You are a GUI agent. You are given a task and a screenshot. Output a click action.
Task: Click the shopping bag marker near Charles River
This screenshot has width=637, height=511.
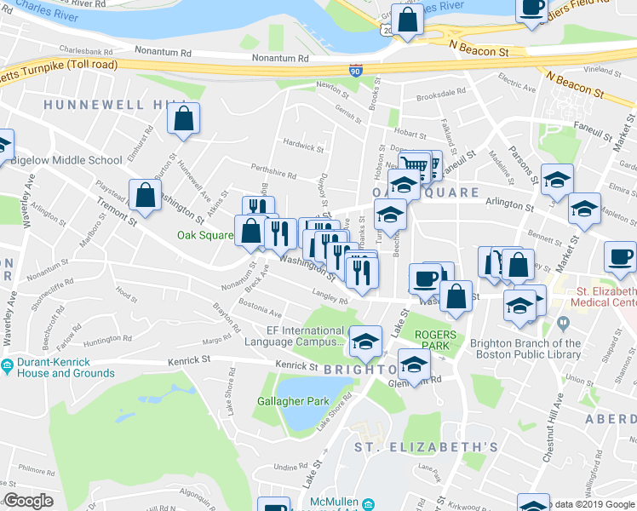coord(407,21)
